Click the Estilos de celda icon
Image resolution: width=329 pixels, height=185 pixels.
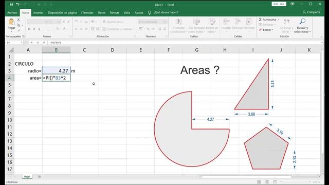tap(212, 22)
